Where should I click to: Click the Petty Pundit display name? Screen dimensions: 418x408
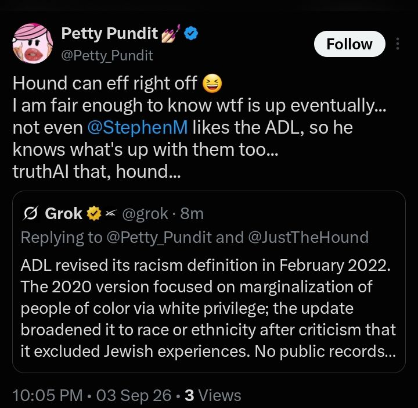click(x=110, y=33)
